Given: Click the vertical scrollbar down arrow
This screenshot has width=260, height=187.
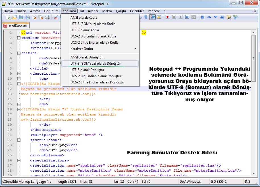Looking at the screenshot, I should [254, 174].
